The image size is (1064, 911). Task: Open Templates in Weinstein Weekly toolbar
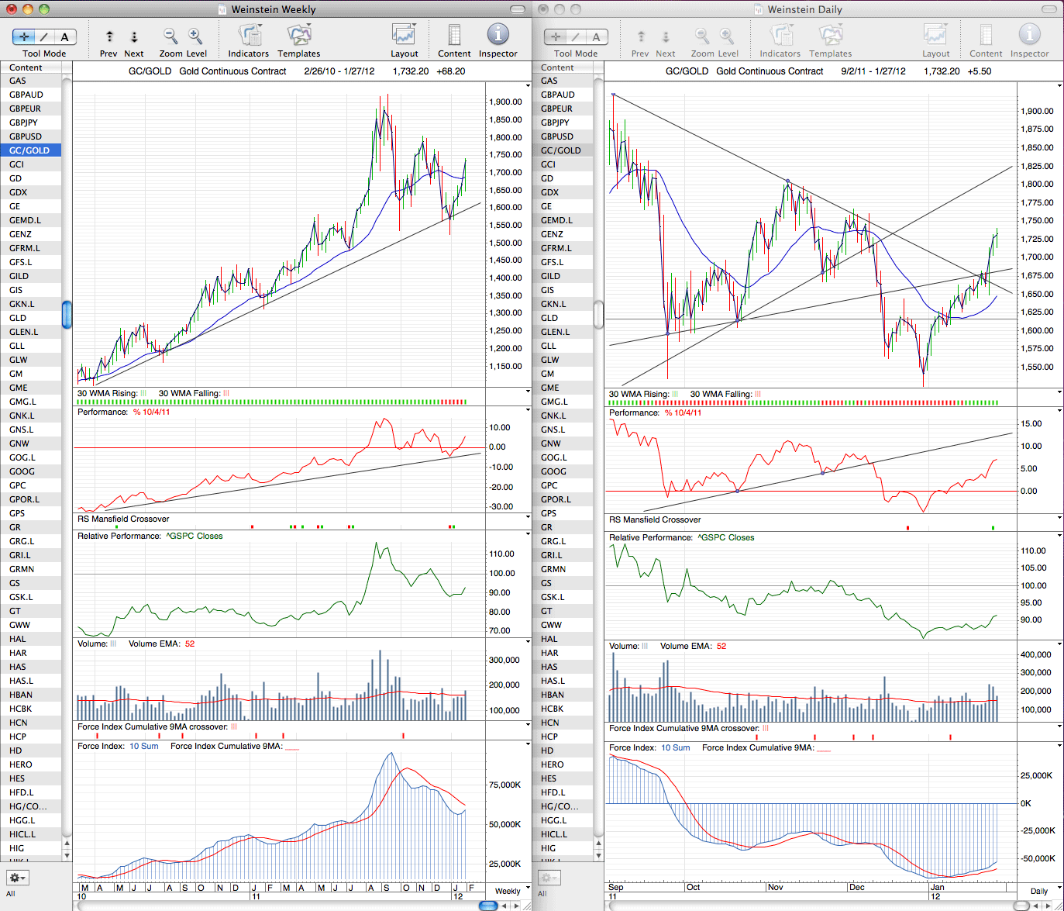(x=299, y=36)
